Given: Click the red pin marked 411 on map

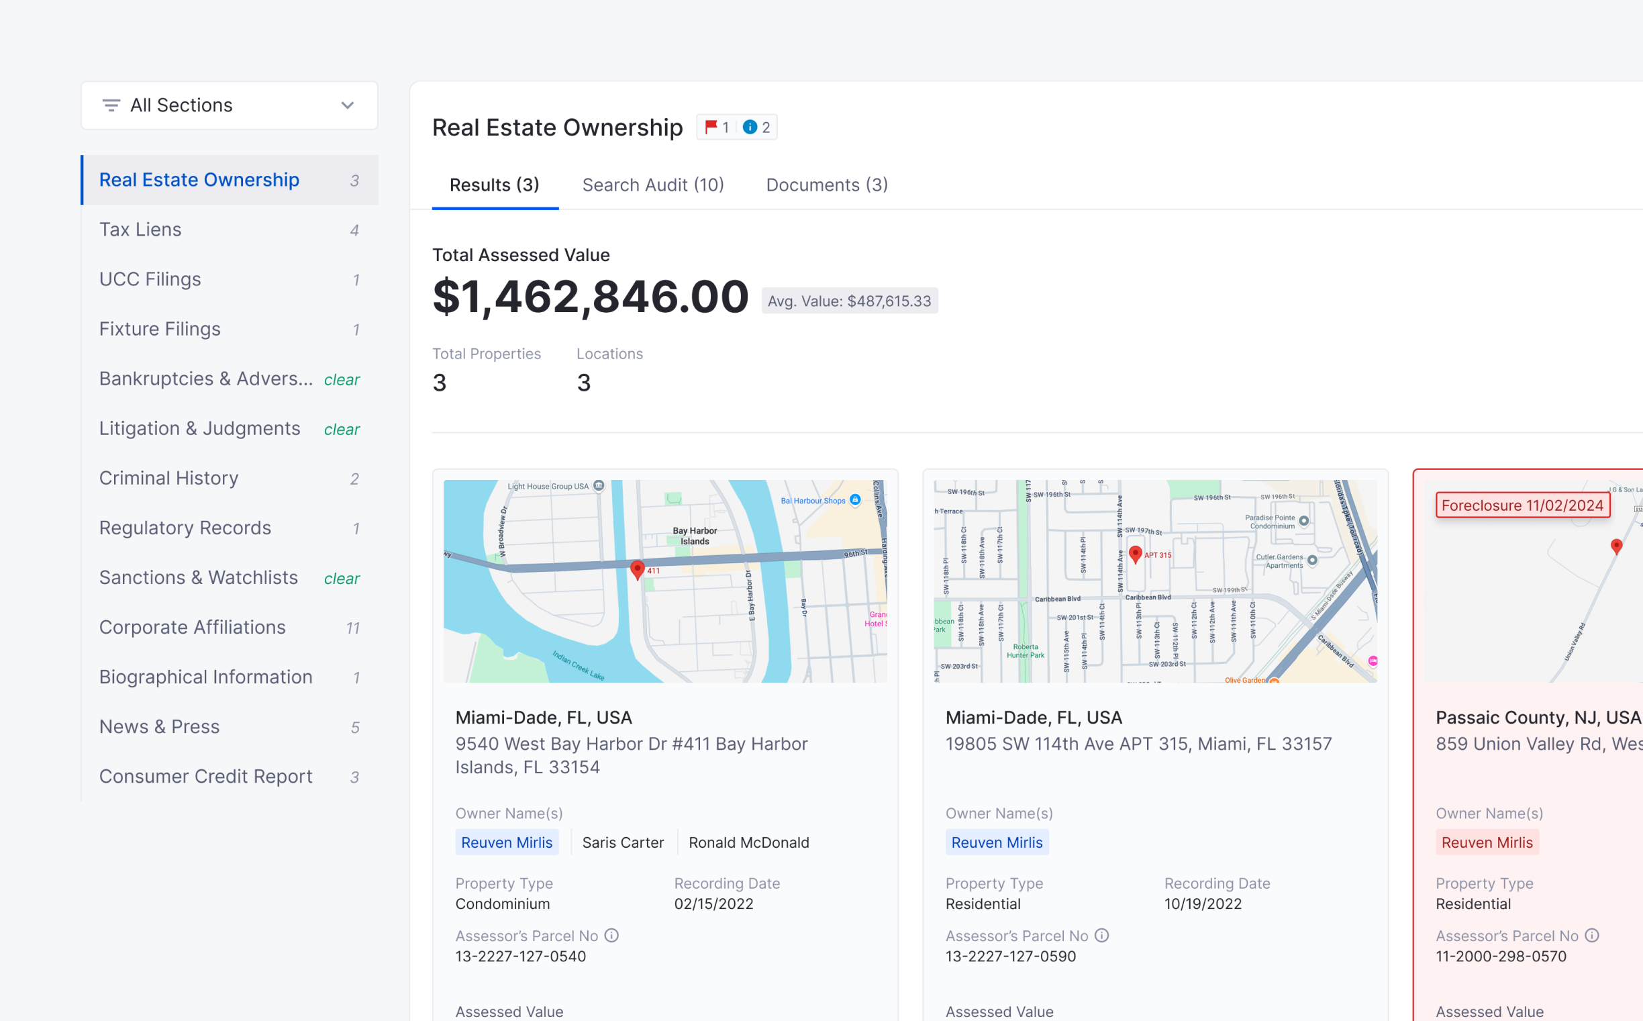Looking at the screenshot, I should [x=637, y=570].
